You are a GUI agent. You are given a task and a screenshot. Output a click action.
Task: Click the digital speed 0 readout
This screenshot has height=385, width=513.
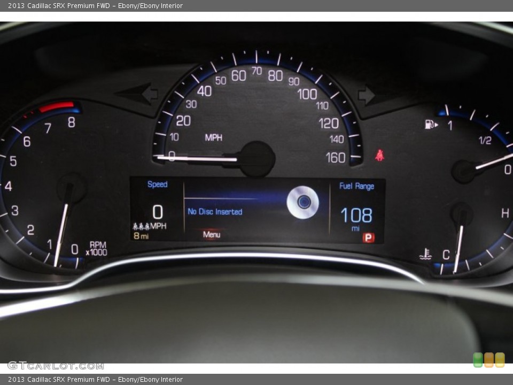(158, 212)
